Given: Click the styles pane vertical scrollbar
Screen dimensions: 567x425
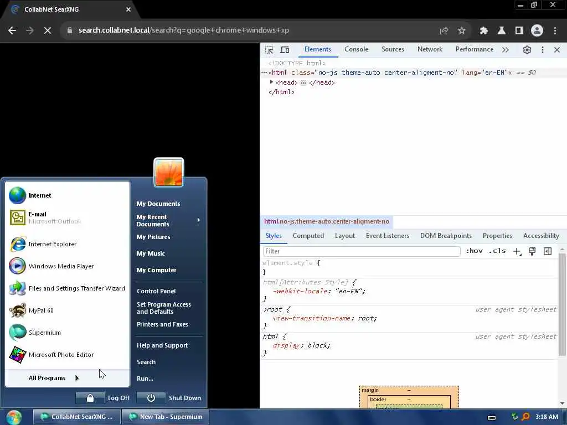Looking at the screenshot, I should coord(562,304).
